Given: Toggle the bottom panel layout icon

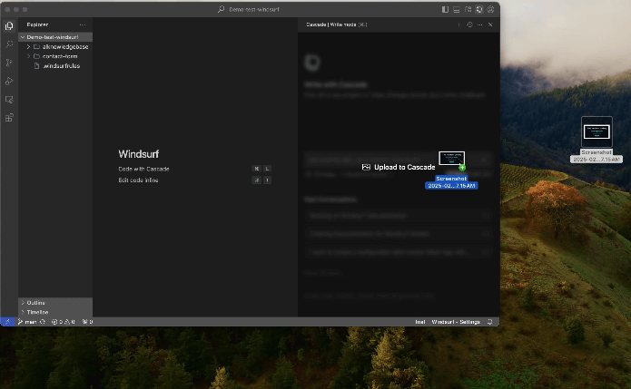Looking at the screenshot, I should [x=457, y=9].
